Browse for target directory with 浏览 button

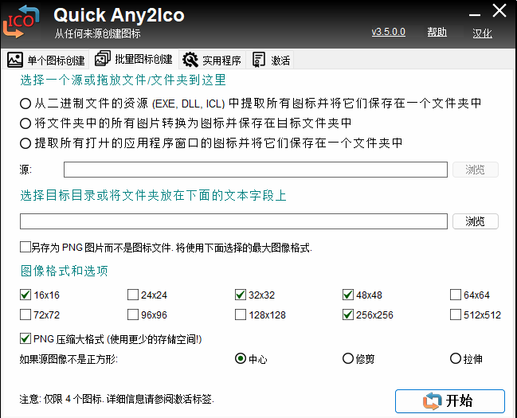point(475,221)
